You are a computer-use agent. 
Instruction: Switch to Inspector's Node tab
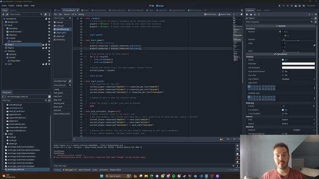pyautogui.click(x=259, y=10)
